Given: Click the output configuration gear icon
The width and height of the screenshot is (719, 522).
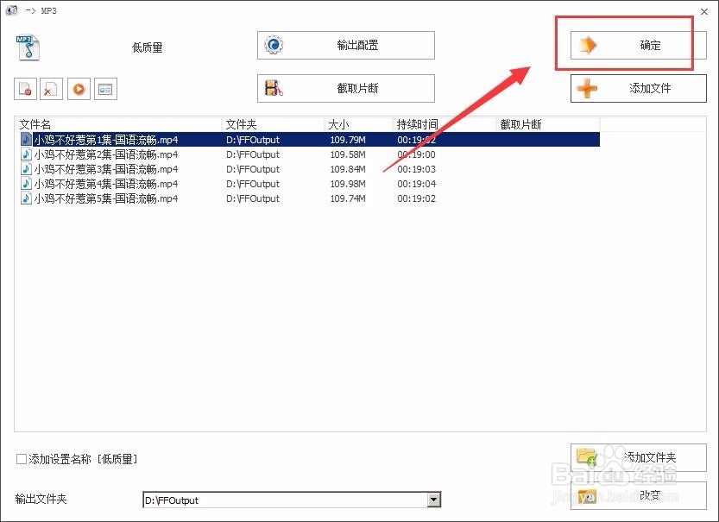Looking at the screenshot, I should 274,45.
